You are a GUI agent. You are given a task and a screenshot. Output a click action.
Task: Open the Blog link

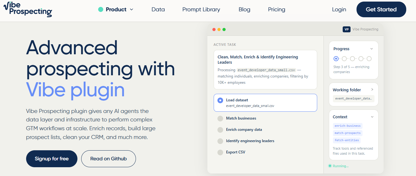pyautogui.click(x=245, y=9)
